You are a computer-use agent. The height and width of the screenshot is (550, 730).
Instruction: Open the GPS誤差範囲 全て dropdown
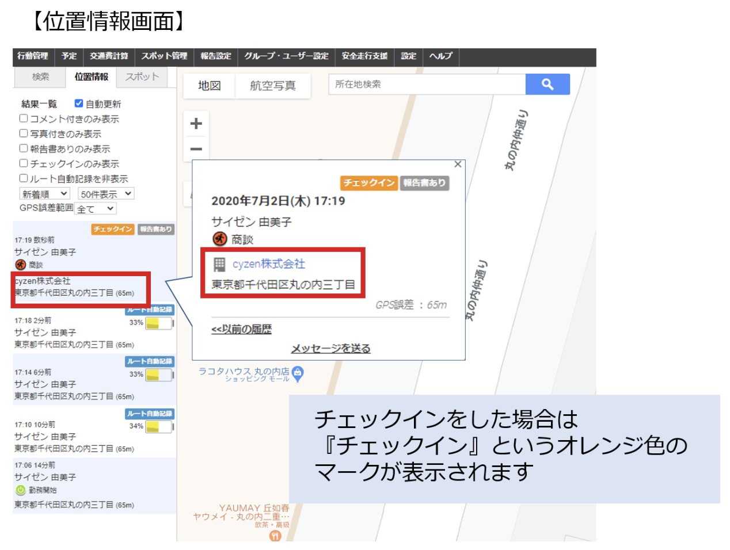tap(96, 208)
